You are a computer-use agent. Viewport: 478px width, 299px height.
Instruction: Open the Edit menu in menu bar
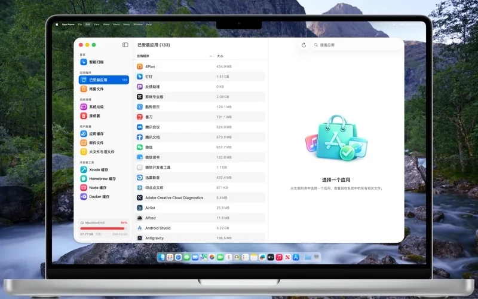click(88, 24)
